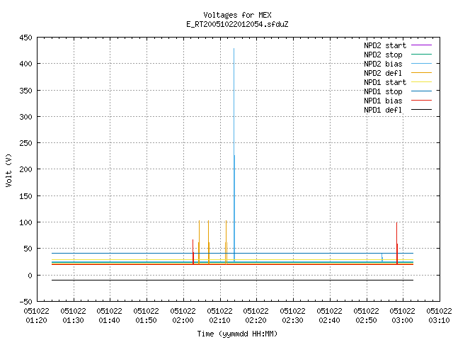The width and height of the screenshot is (453, 340).
Task: Click the orange NPD2 defl legend line
Action: [x=421, y=72]
